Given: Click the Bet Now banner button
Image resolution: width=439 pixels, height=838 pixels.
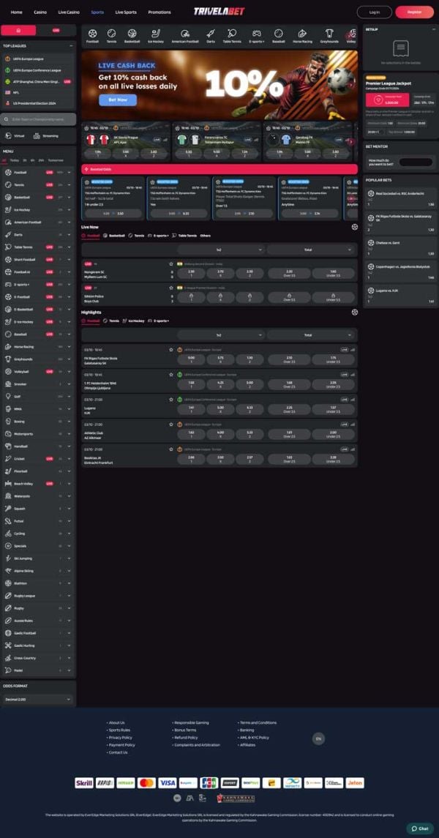Looking at the screenshot, I should click(x=118, y=100).
